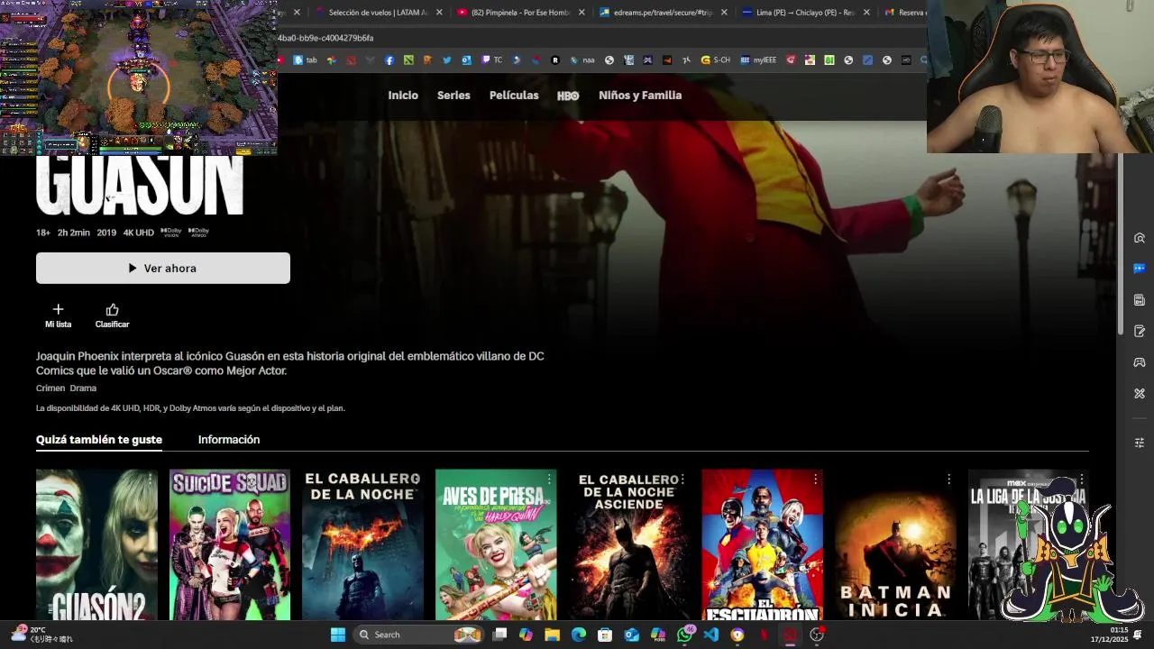Open the tab bookmark
The image size is (1154, 649).
(306, 60)
